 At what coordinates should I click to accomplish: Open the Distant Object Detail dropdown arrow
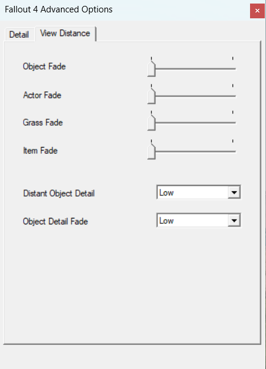pos(234,192)
